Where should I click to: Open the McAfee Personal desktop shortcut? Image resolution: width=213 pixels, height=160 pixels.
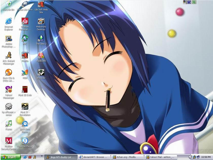[x=25, y=24]
